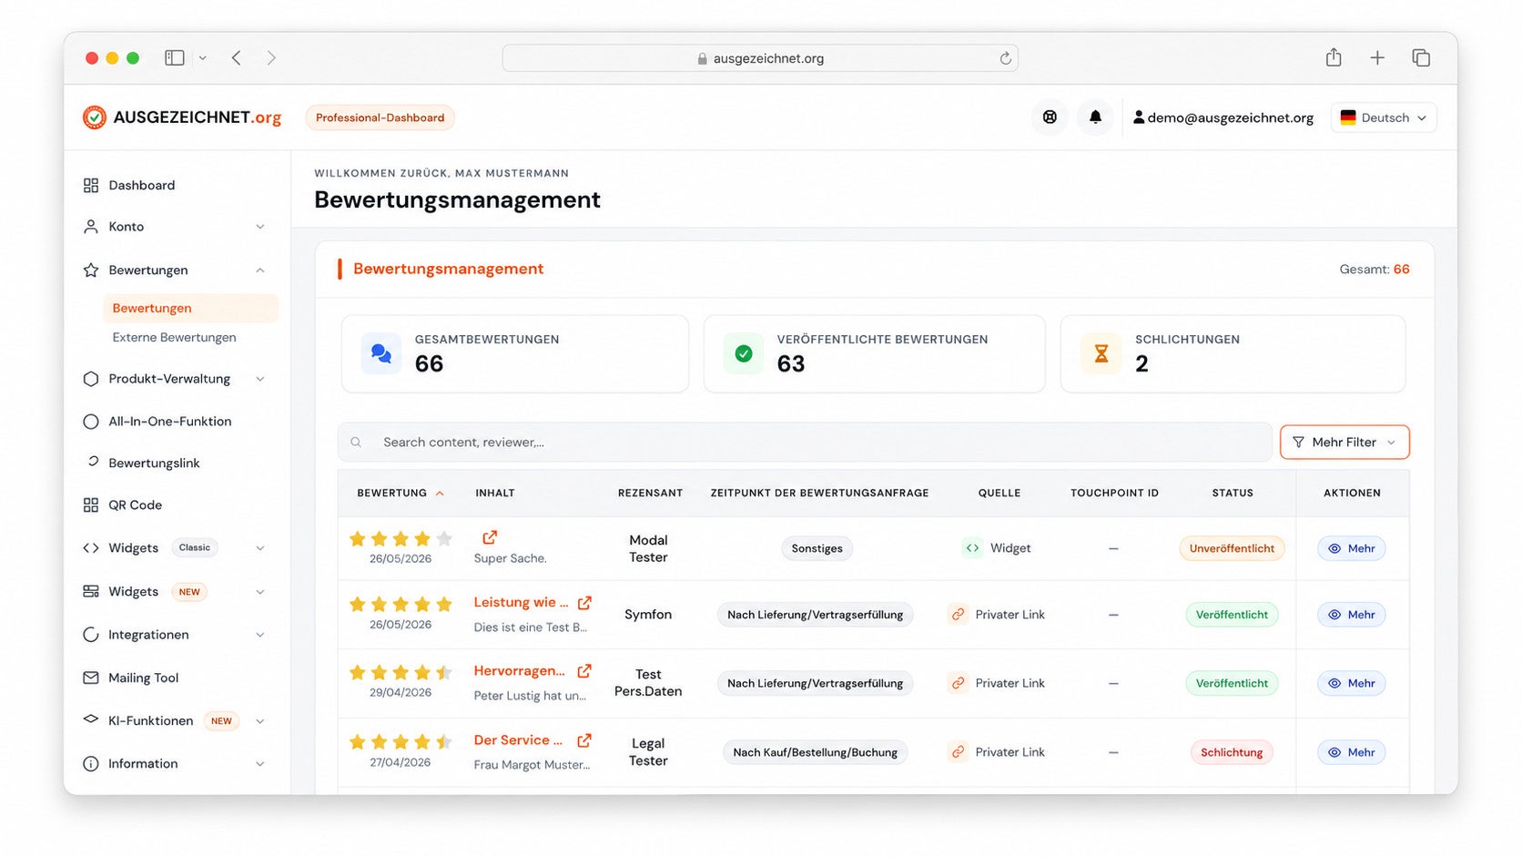Select Bewertungen submenu item
Screen dimensions: 1522x857
190,308
